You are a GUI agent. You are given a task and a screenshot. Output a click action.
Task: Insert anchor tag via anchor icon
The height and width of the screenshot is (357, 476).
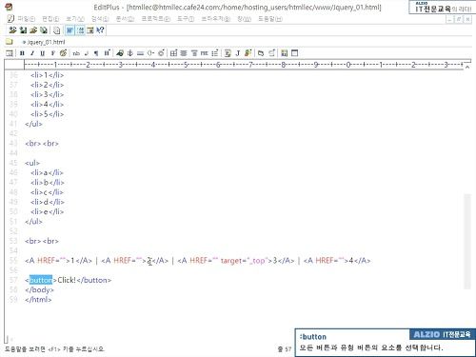[130, 53]
